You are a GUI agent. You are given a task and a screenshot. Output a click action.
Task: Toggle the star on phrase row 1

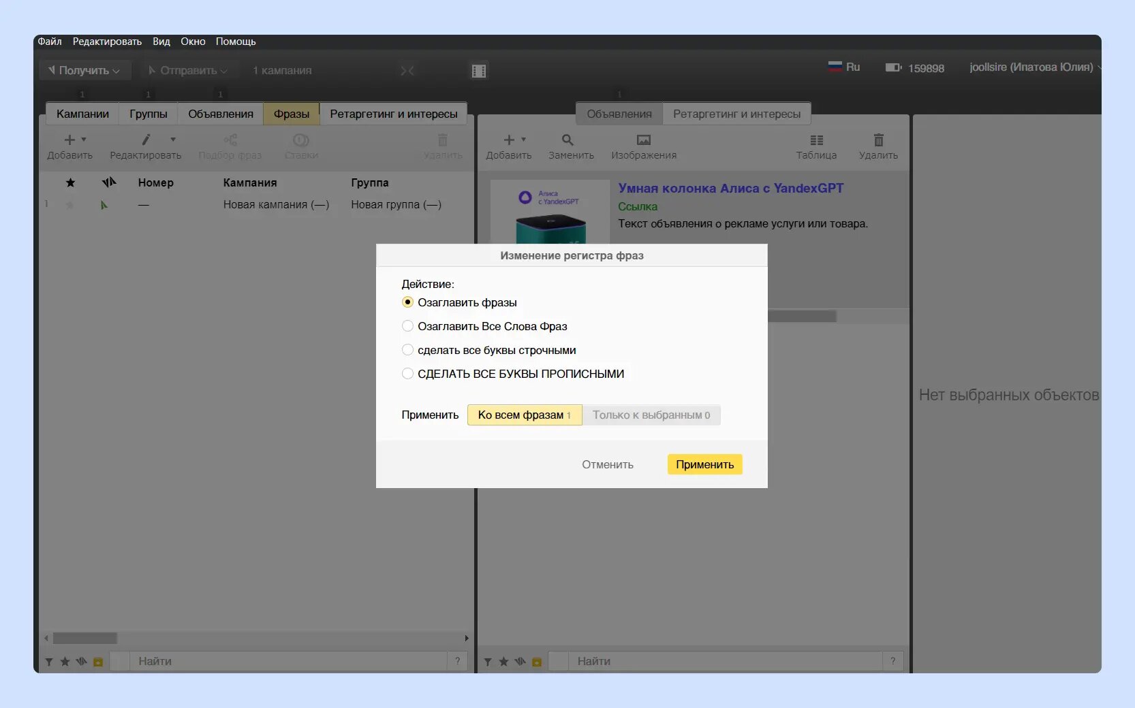click(69, 205)
